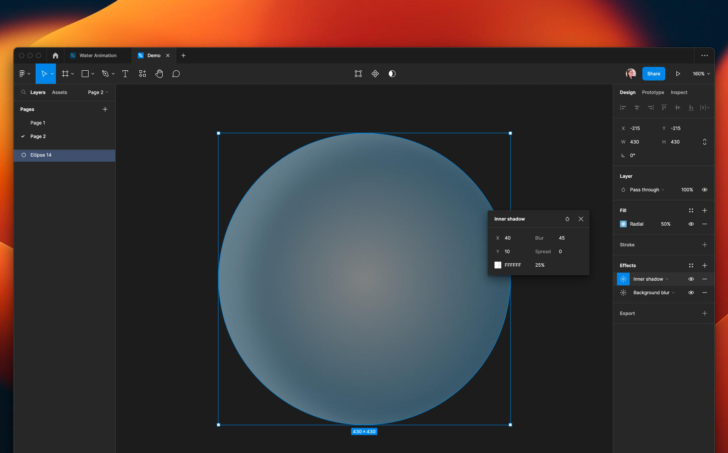Open Move tool options dropdown arrow
728x453 pixels.
(x=52, y=74)
